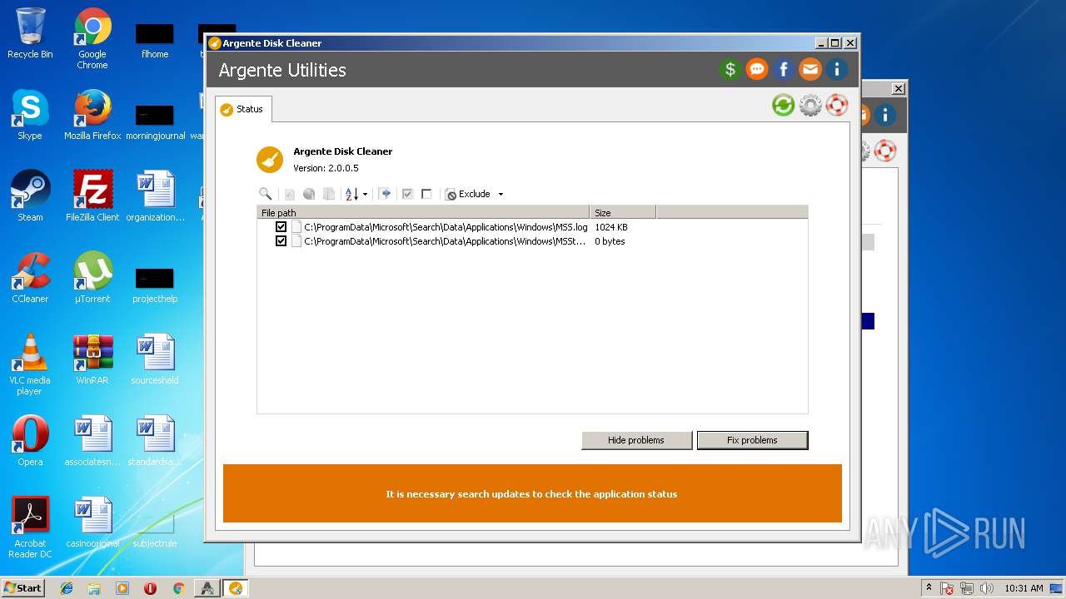The width and height of the screenshot is (1066, 599).
Task: Click the check-all items toolbar icon
Action: 407,194
